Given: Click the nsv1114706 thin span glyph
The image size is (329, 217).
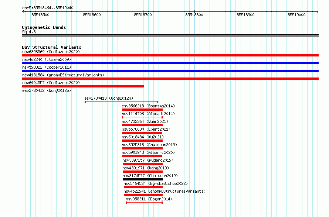Looking at the screenshot, I should pos(142,117).
